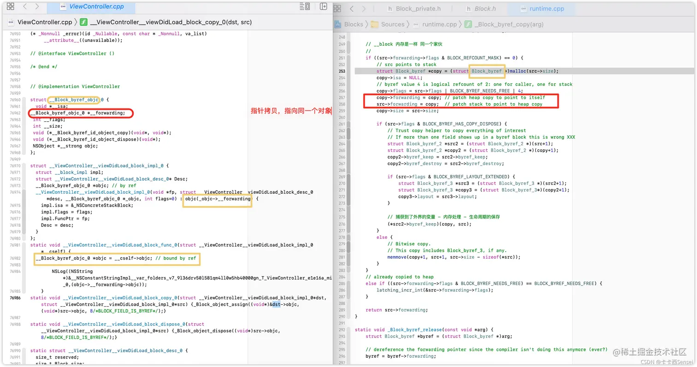Go back in the left ViewController.cpp editor

pos(25,7)
